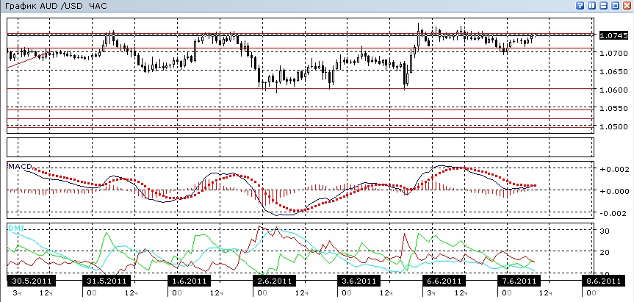Open the chart help question-mark icon
634x302 pixels.
point(581,5)
